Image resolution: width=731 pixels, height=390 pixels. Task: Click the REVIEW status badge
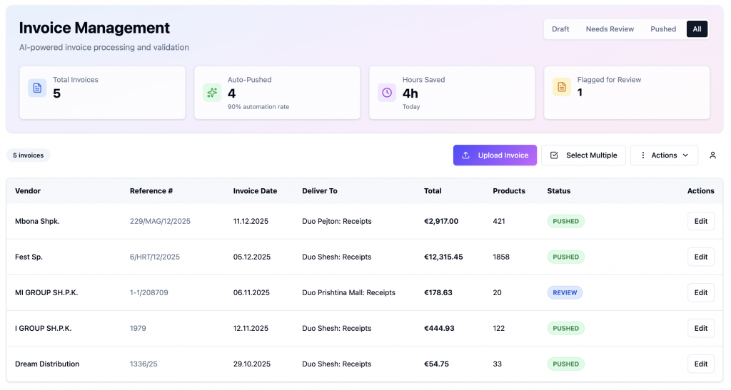[x=565, y=293]
